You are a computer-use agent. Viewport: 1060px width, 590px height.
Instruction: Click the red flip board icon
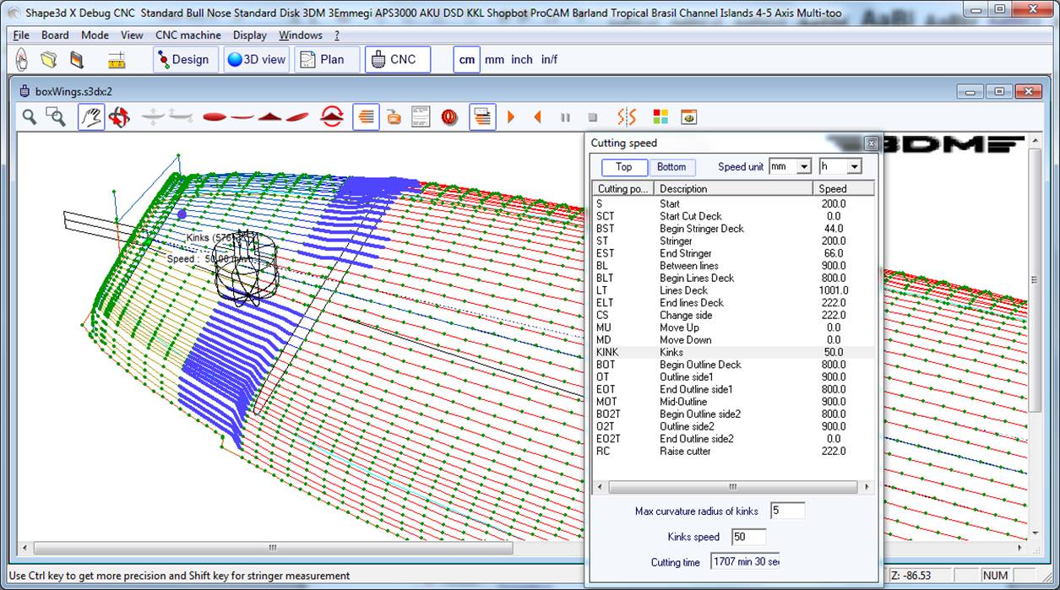pyautogui.click(x=332, y=117)
